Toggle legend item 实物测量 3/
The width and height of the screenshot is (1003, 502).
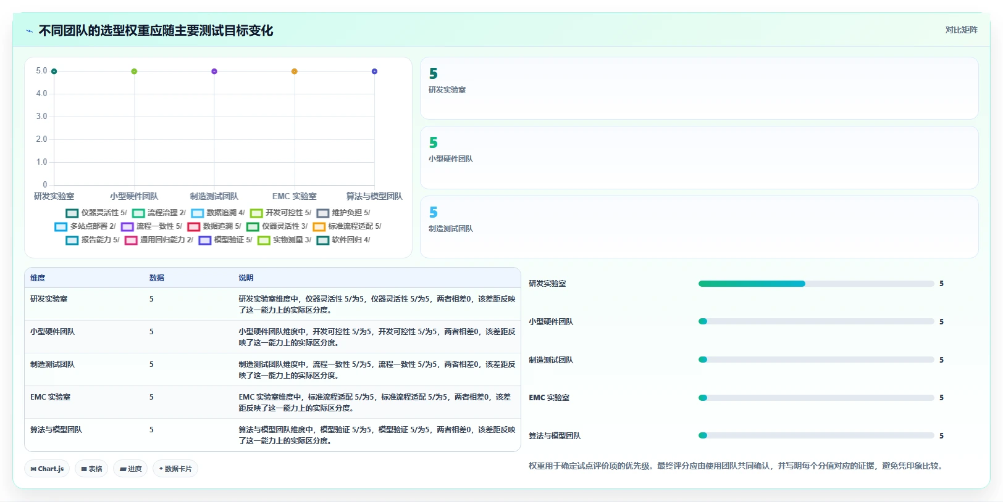pos(285,240)
